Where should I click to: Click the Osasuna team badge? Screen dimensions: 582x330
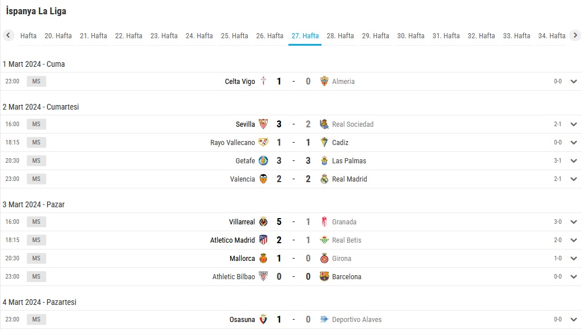[263, 319]
